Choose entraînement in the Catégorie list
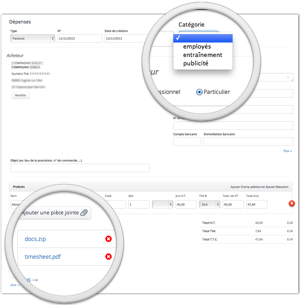 (x=202, y=55)
